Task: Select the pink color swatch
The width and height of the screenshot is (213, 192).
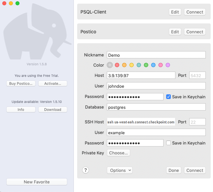Action: click(161, 65)
